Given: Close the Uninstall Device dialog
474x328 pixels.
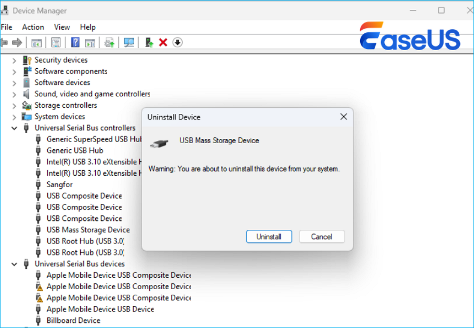Looking at the screenshot, I should pos(344,117).
